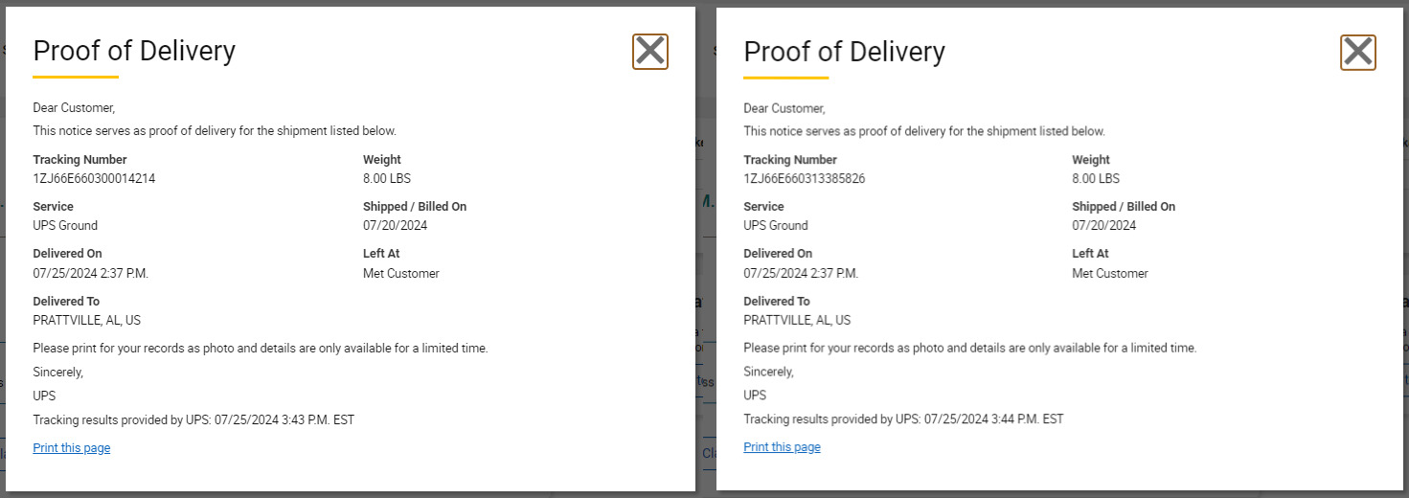Click Dear Customer greeting in the 1ZJ66E660300014214 dialog
Image resolution: width=1409 pixels, height=498 pixels.
pos(74,108)
